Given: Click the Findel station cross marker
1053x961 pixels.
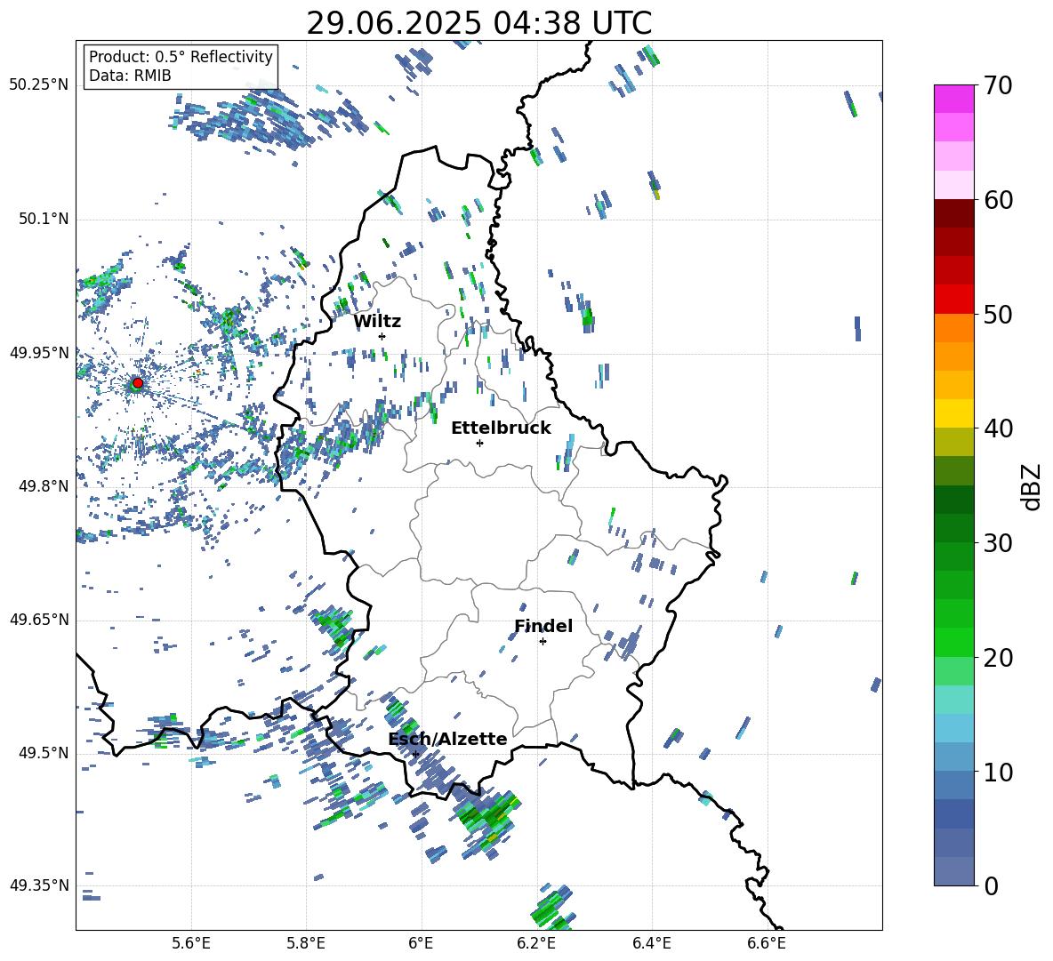Looking at the screenshot, I should click(x=543, y=642).
